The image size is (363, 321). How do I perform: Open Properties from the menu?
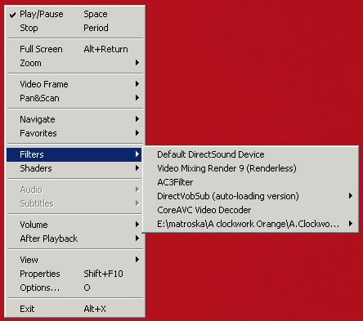point(74,274)
